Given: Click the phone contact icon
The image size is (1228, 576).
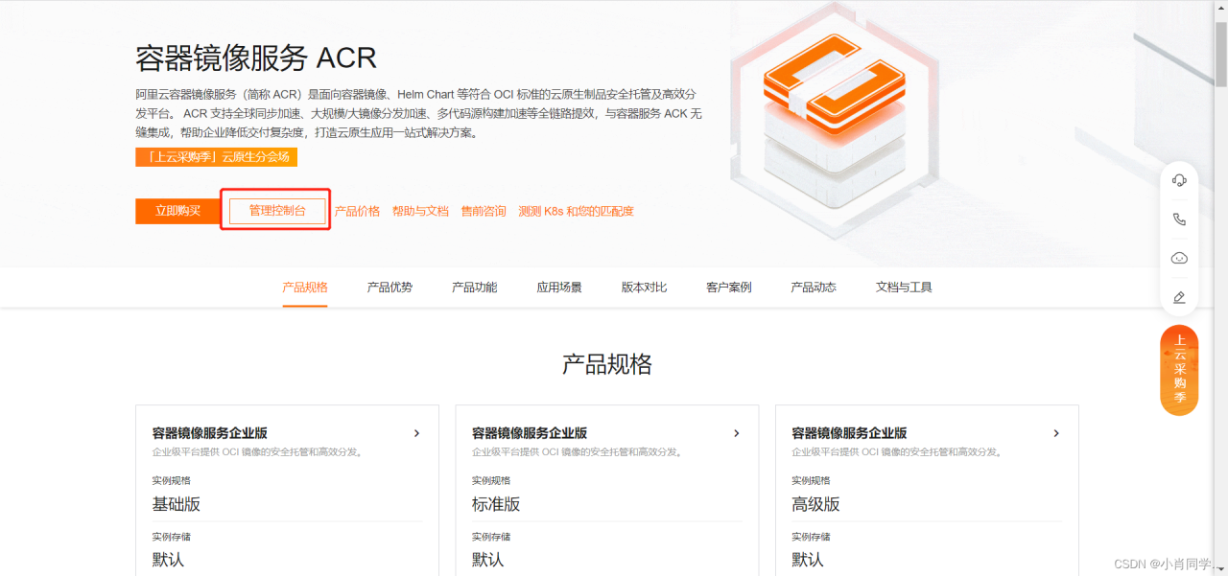Looking at the screenshot, I should point(1178,219).
